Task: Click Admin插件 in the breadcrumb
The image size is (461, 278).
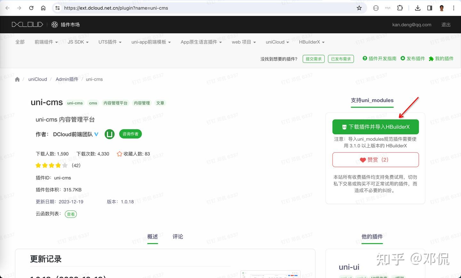Action: pos(67,79)
